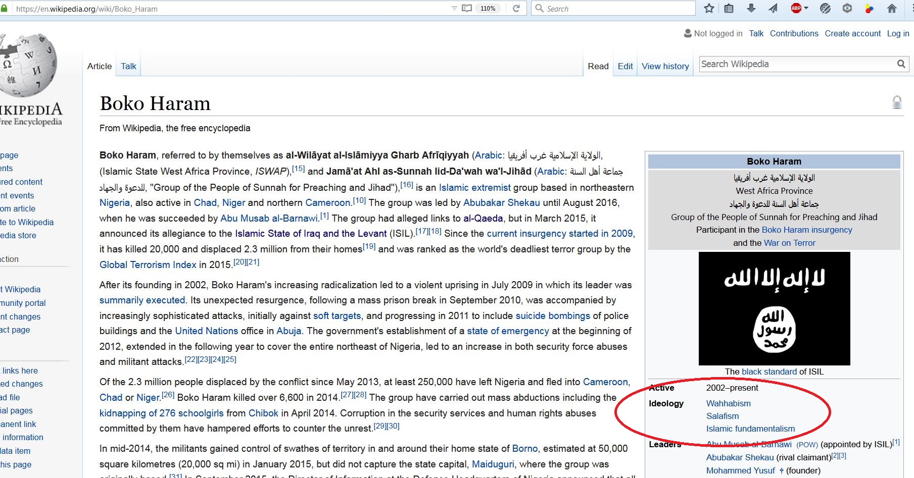914x478 pixels.
Task: Follow the Abubakar Shekau link in the intro
Action: click(502, 202)
